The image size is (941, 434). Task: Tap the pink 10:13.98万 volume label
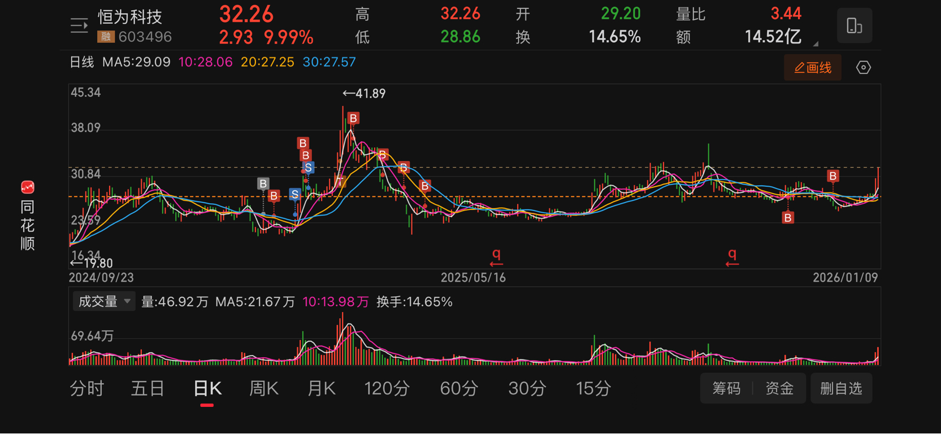[x=336, y=302]
